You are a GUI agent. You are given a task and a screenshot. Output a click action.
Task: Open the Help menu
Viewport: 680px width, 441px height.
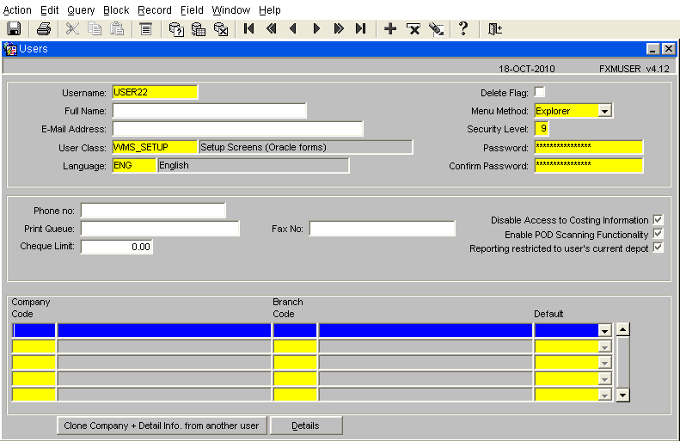pyautogui.click(x=270, y=10)
